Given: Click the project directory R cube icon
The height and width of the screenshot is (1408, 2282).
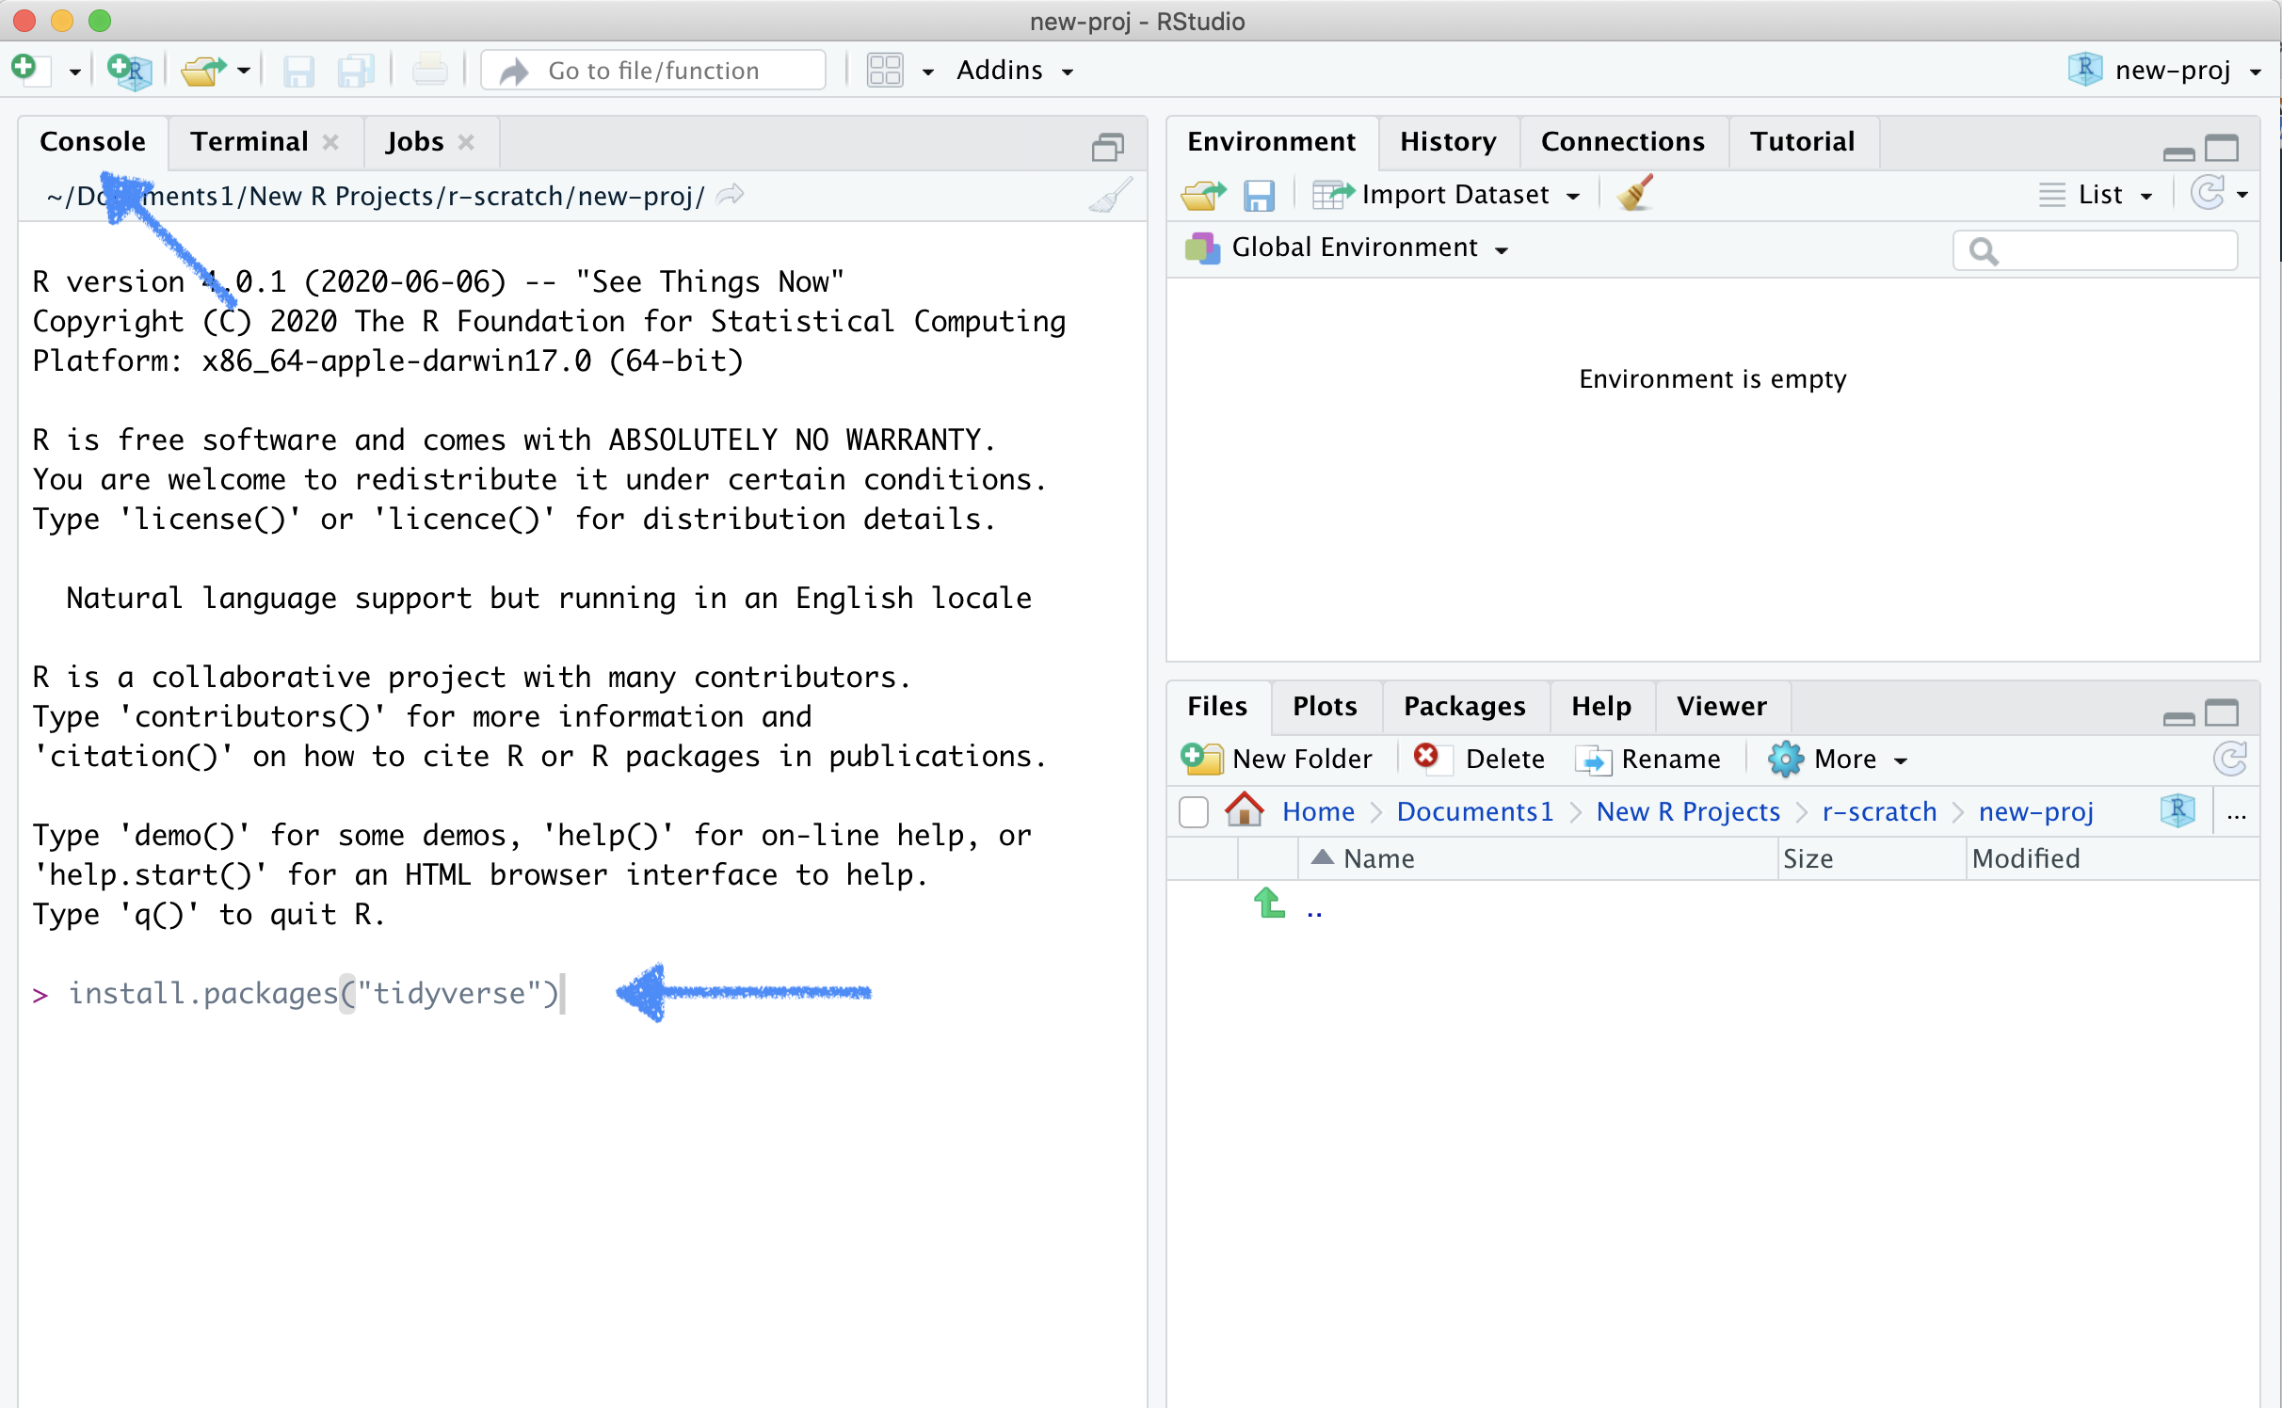Looking at the screenshot, I should tap(2177, 811).
